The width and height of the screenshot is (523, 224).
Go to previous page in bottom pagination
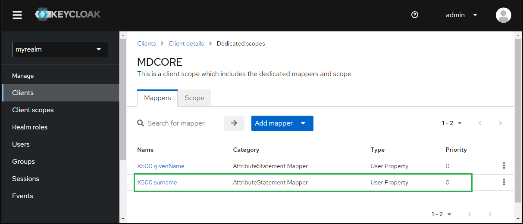(470, 214)
